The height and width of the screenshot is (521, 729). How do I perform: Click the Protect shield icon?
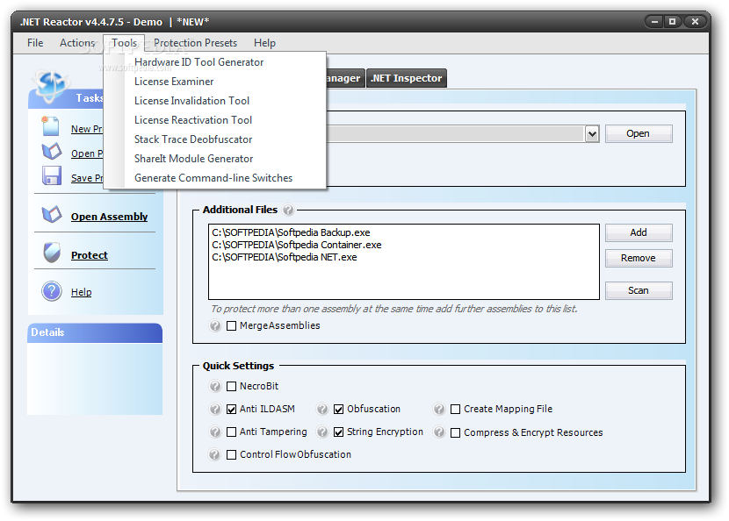52,253
